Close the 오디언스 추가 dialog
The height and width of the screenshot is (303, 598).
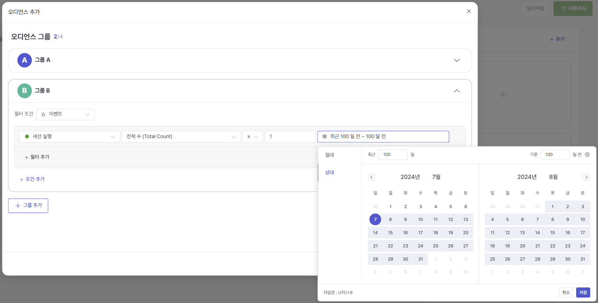coord(469,11)
